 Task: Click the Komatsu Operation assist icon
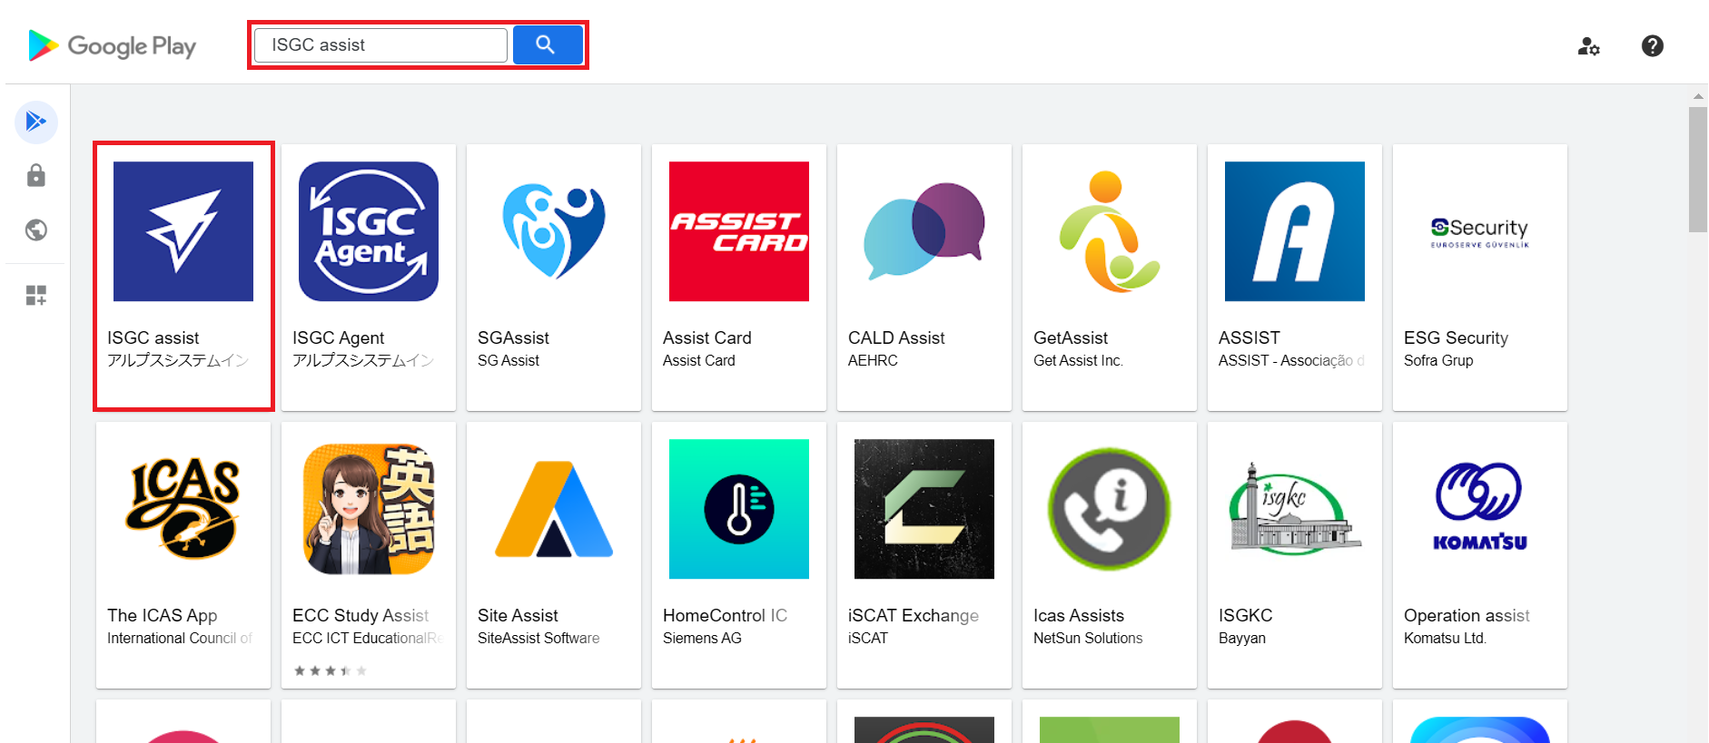pyautogui.click(x=1480, y=509)
